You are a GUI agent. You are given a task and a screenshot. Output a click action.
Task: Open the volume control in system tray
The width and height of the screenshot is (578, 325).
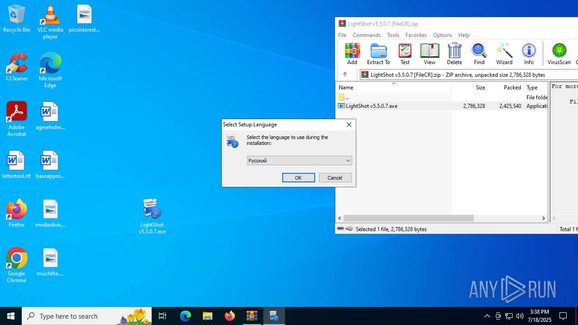520,316
